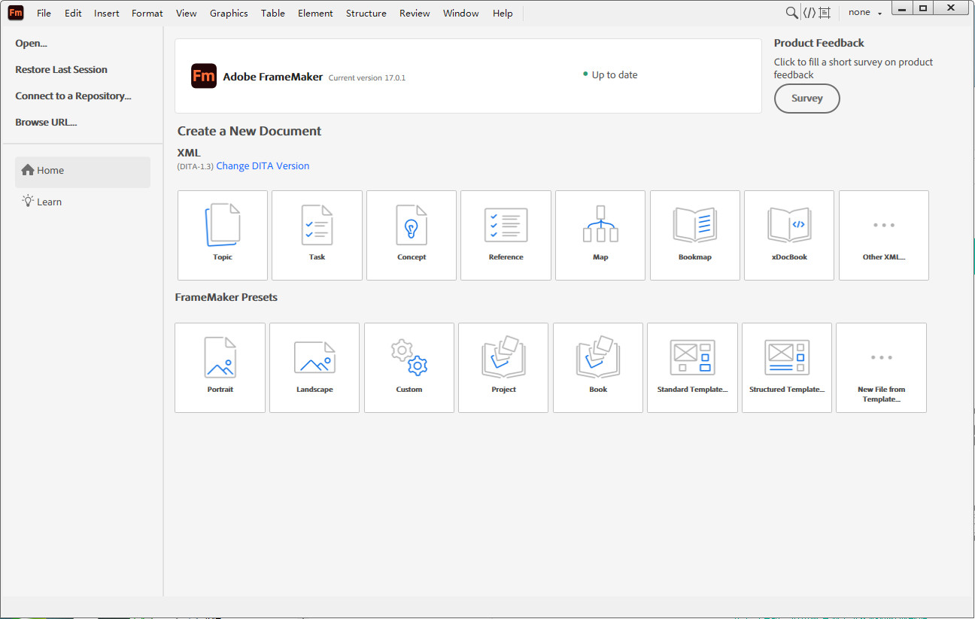
Task: Click the Up to date status text
Action: pyautogui.click(x=615, y=75)
